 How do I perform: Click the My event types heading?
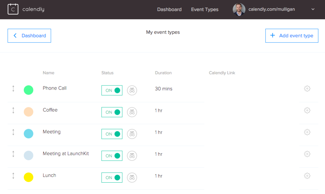click(163, 32)
